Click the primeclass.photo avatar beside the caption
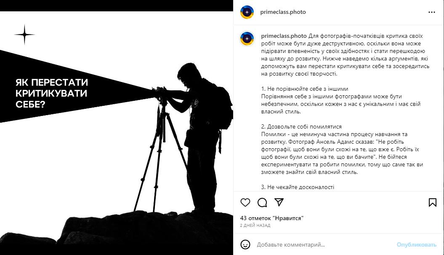The height and width of the screenshot is (255, 444). click(x=247, y=39)
